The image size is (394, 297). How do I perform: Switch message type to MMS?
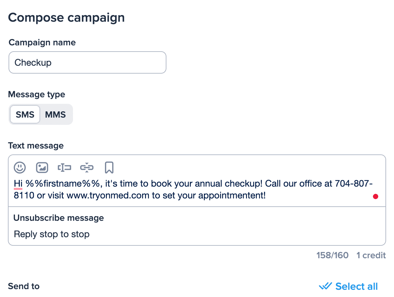[55, 115]
